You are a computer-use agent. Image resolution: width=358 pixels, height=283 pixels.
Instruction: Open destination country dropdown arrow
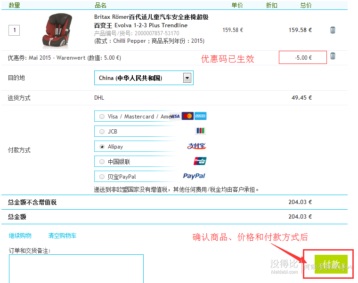(187, 78)
